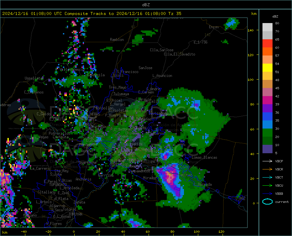The image size is (292, 236).
Task: Click the green VBCU arrow in legend
Action: (x=267, y=186)
